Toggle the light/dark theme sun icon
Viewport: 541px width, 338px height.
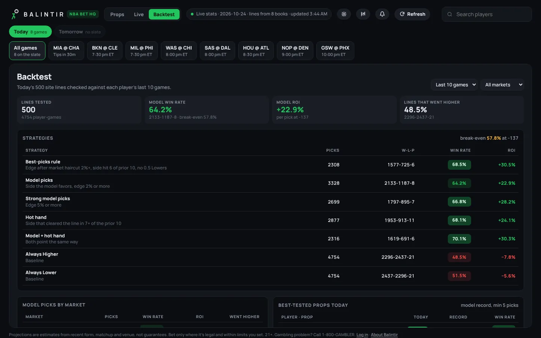click(x=344, y=14)
